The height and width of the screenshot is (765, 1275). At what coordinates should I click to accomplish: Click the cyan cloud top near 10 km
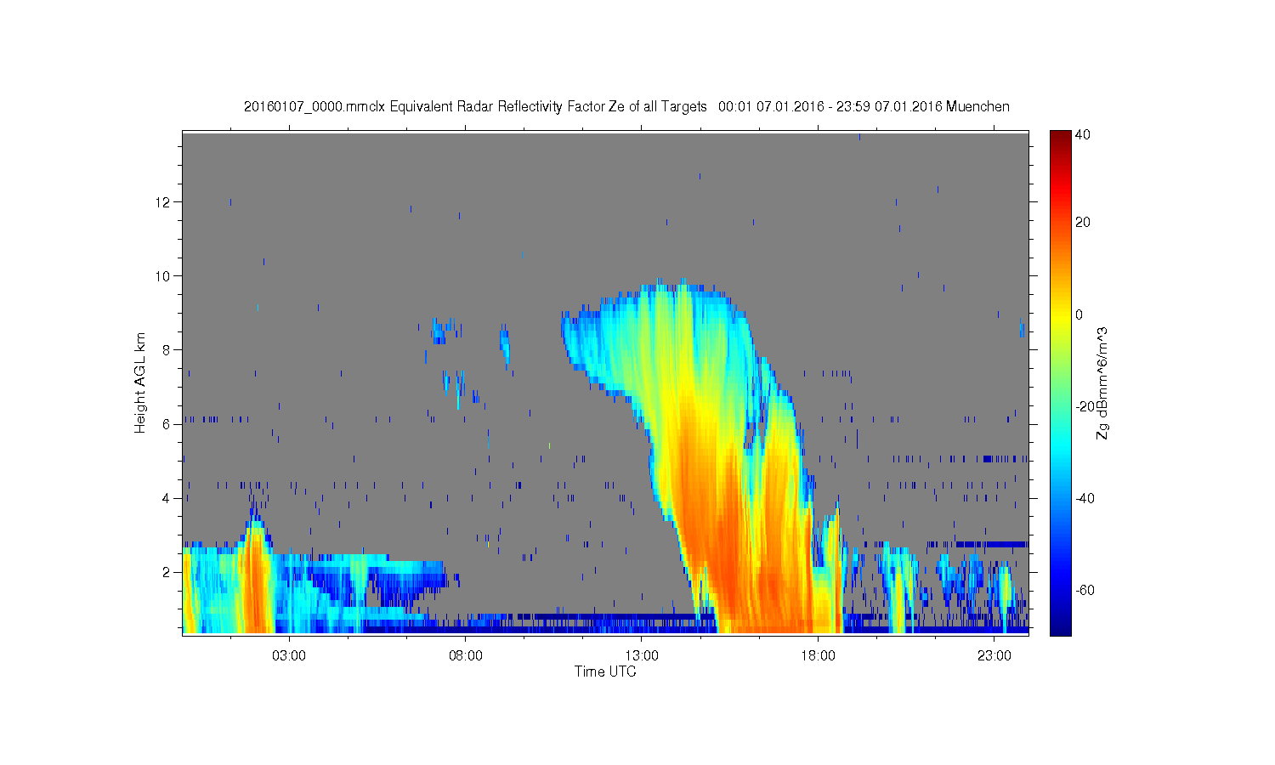coord(671,289)
